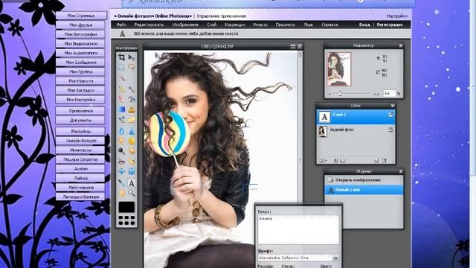Select the Burn tool
476x268 pixels.
132,151
